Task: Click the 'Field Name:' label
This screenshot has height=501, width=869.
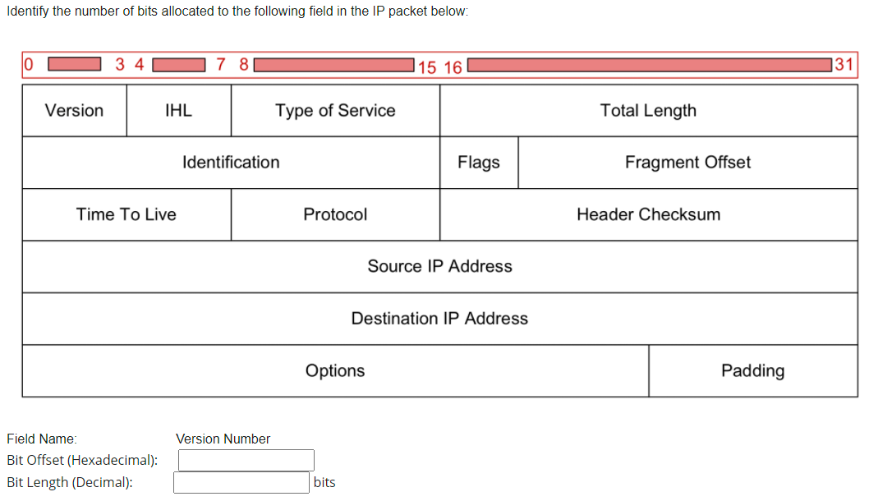Action: (42, 439)
